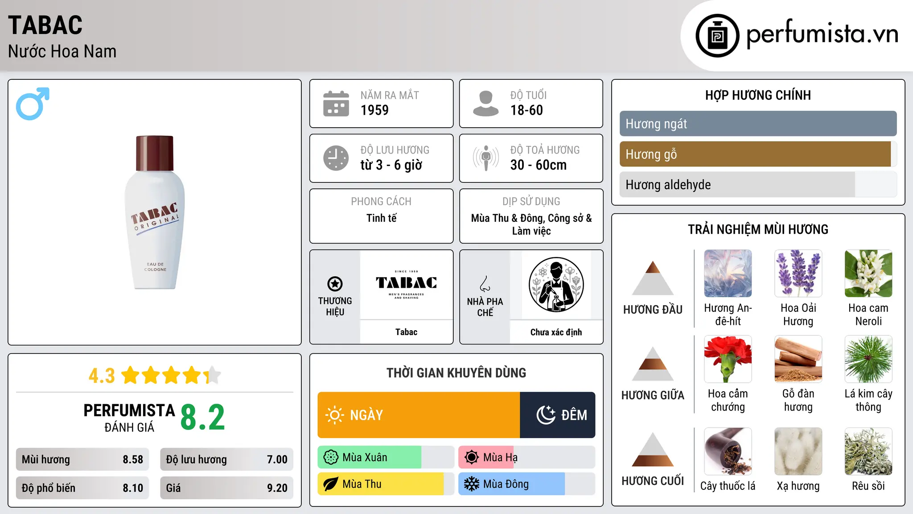This screenshot has width=913, height=514.
Task: Click the Nước Hoa Nam subtitle
Action: point(62,52)
